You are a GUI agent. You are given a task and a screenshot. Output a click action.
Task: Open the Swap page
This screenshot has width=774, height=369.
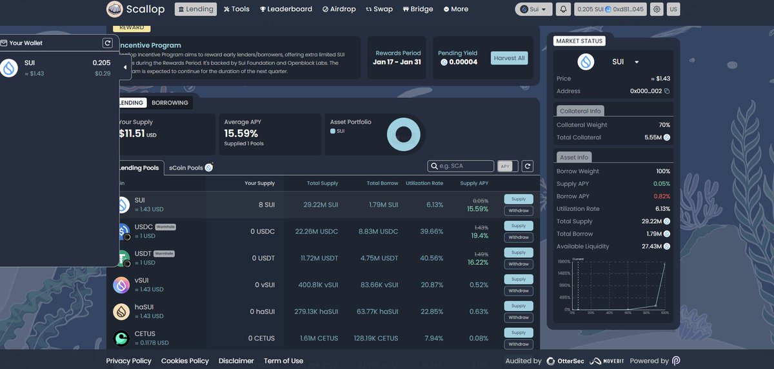[379, 9]
